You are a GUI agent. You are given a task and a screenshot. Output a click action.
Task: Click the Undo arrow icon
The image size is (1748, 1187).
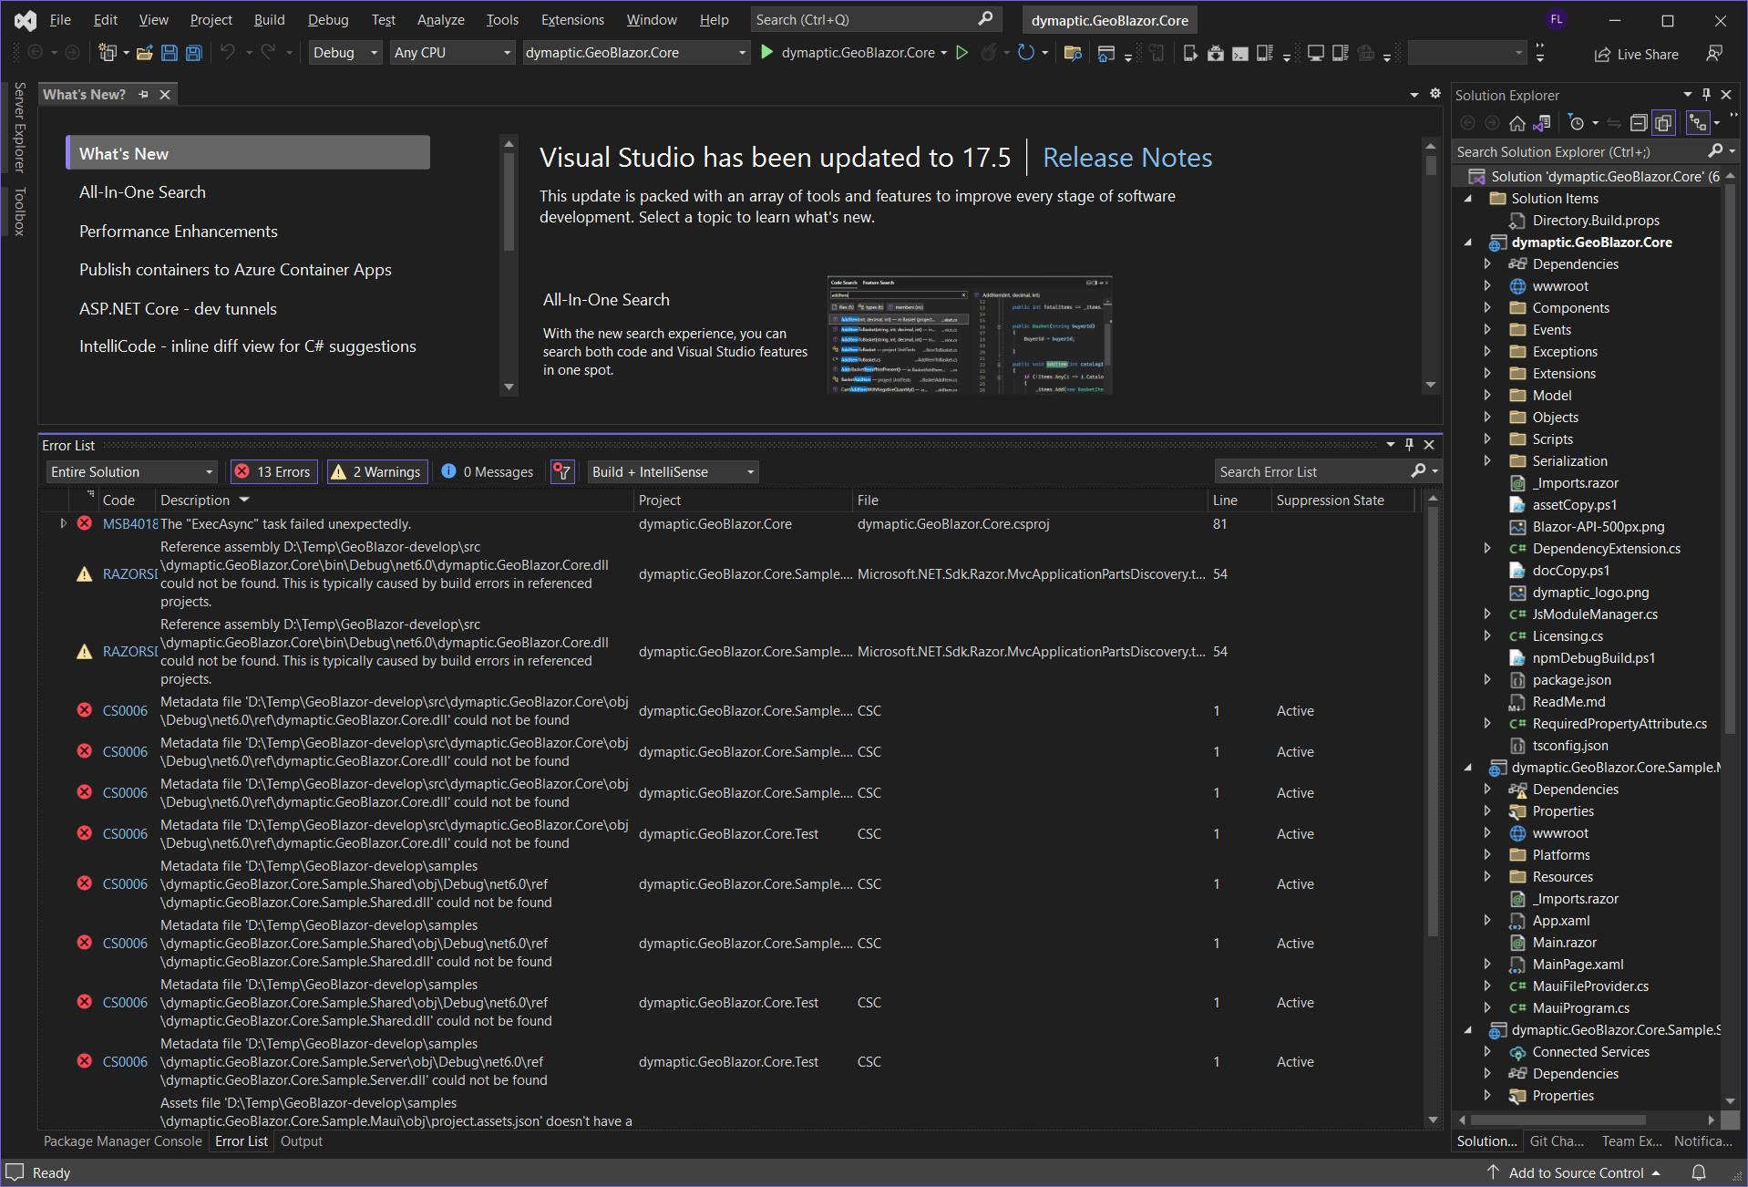click(x=229, y=52)
